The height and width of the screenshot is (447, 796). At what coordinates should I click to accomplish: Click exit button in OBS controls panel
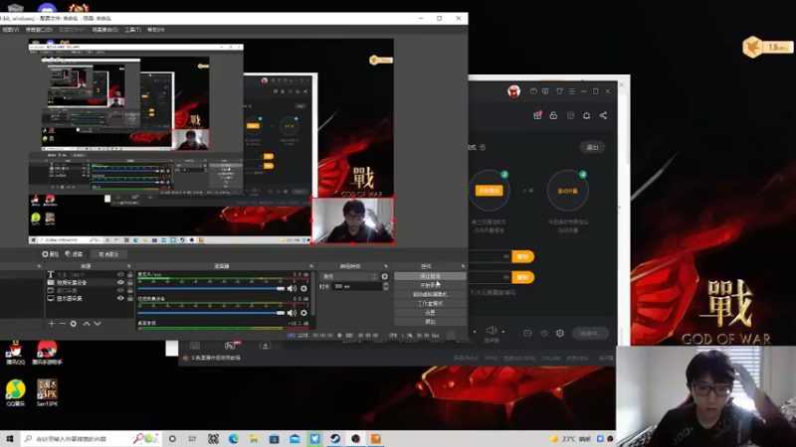[430, 321]
